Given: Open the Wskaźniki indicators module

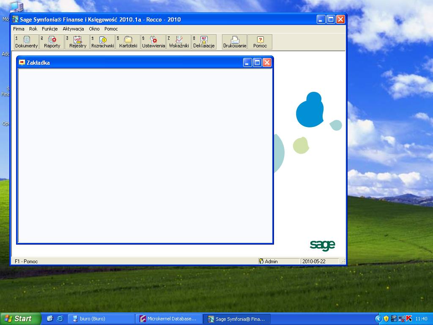Looking at the screenshot, I should click(x=179, y=42).
